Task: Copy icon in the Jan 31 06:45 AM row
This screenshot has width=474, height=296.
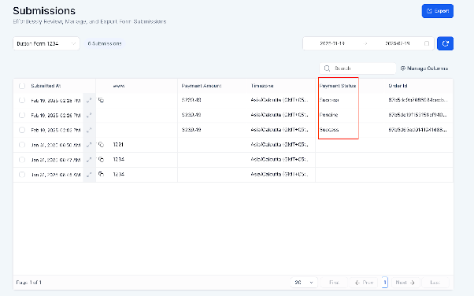Action: coord(101,174)
